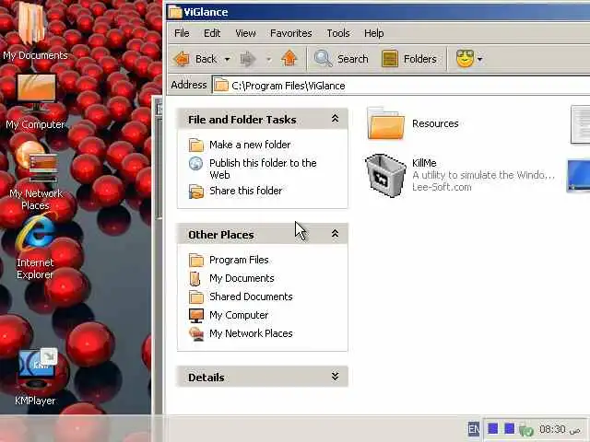590x442 pixels.
Task: Open the Edit menu
Action: point(212,33)
